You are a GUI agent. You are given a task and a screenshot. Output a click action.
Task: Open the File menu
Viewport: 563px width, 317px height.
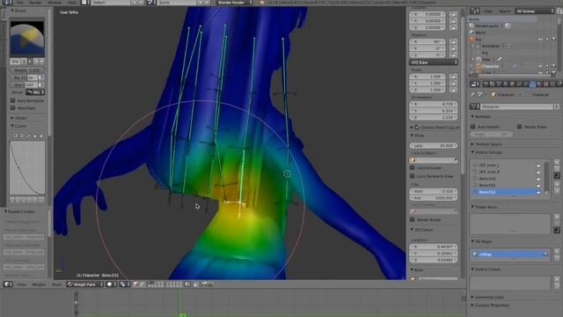pos(19,2)
